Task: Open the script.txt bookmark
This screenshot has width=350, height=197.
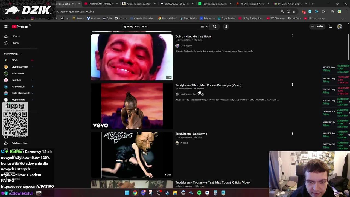Action: pyautogui.click(x=121, y=18)
